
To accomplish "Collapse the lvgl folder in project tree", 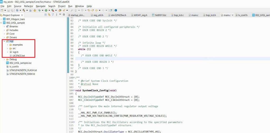I will pos(4,41).
